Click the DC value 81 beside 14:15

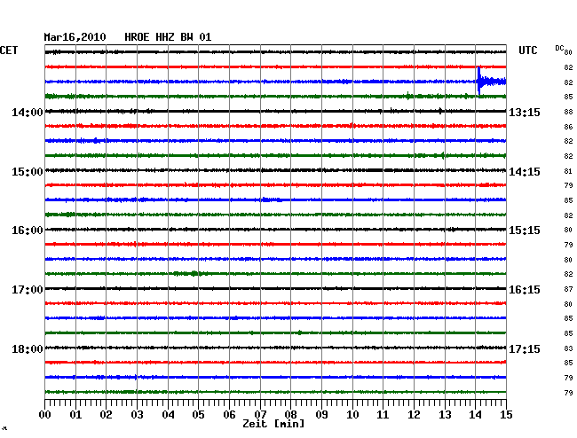568,171
